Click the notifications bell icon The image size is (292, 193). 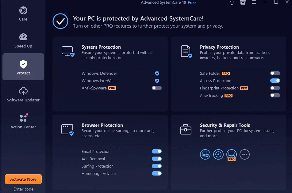click(x=232, y=2)
